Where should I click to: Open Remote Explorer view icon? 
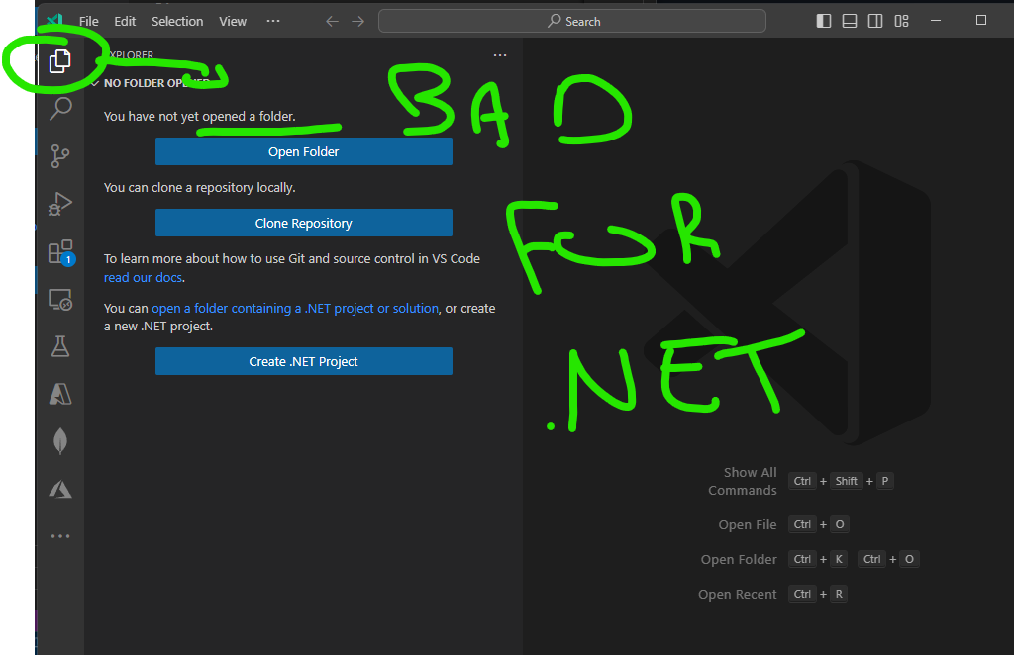tap(60, 299)
